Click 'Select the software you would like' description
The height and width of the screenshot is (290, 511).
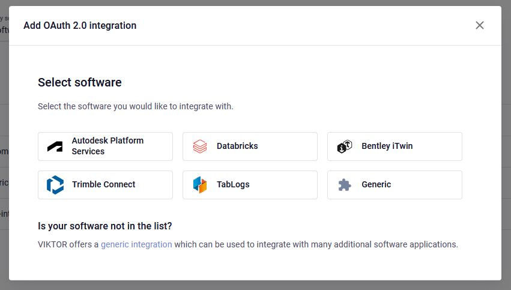[x=136, y=106]
